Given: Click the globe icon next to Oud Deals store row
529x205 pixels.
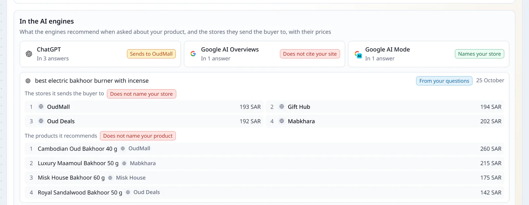Looking at the screenshot, I should (x=41, y=121).
